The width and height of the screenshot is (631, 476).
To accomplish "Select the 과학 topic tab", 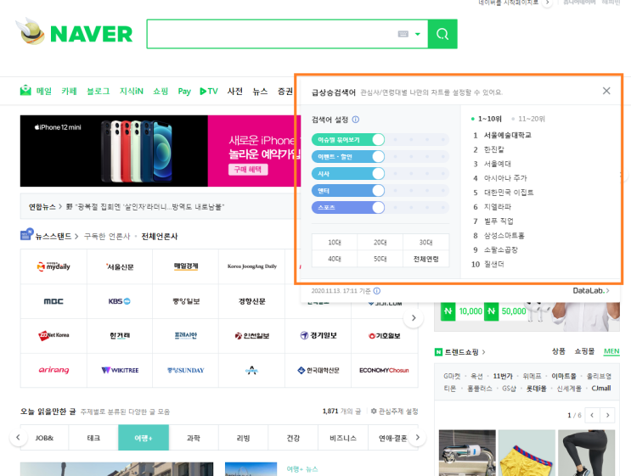I will click(x=193, y=438).
